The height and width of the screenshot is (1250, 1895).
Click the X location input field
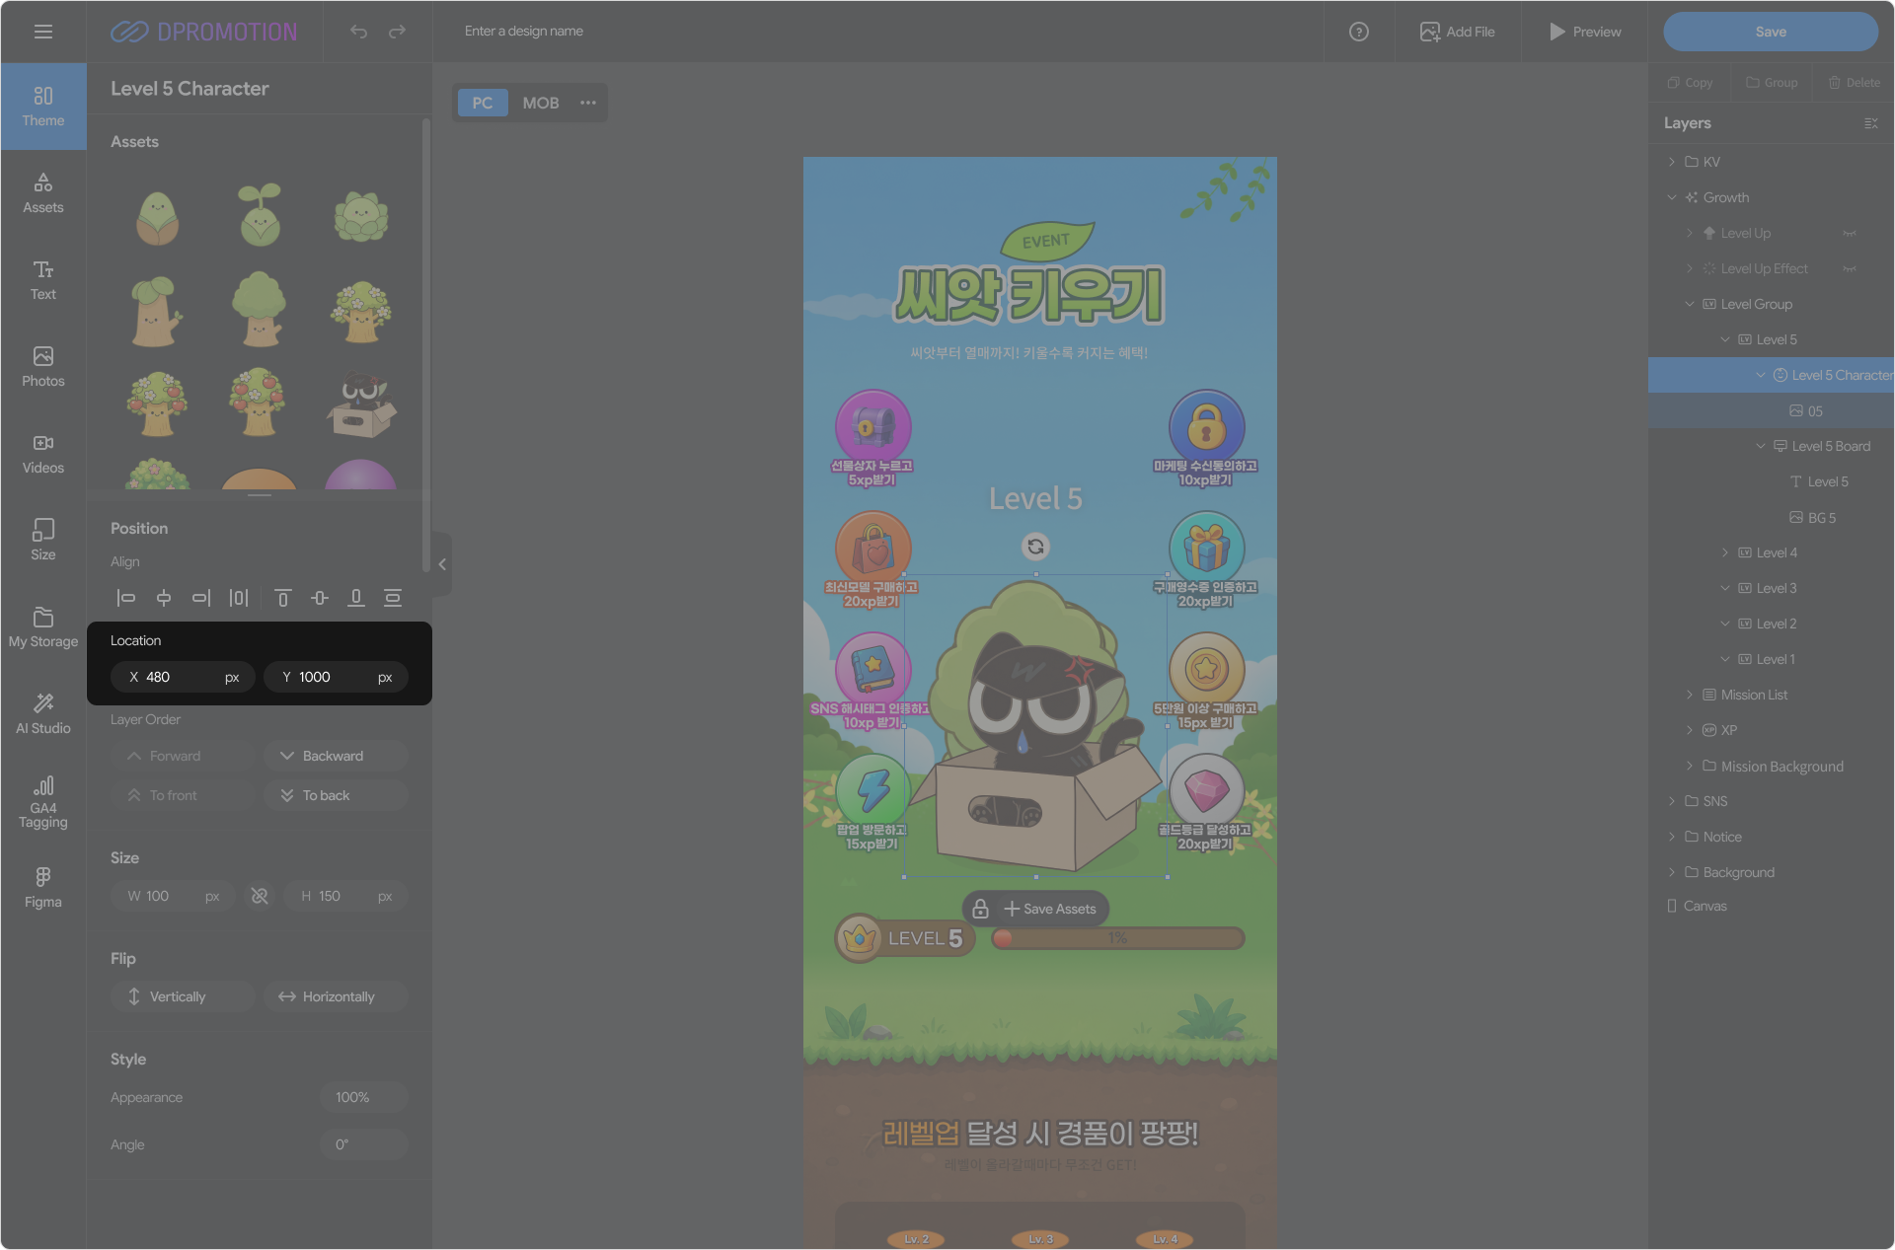point(183,677)
